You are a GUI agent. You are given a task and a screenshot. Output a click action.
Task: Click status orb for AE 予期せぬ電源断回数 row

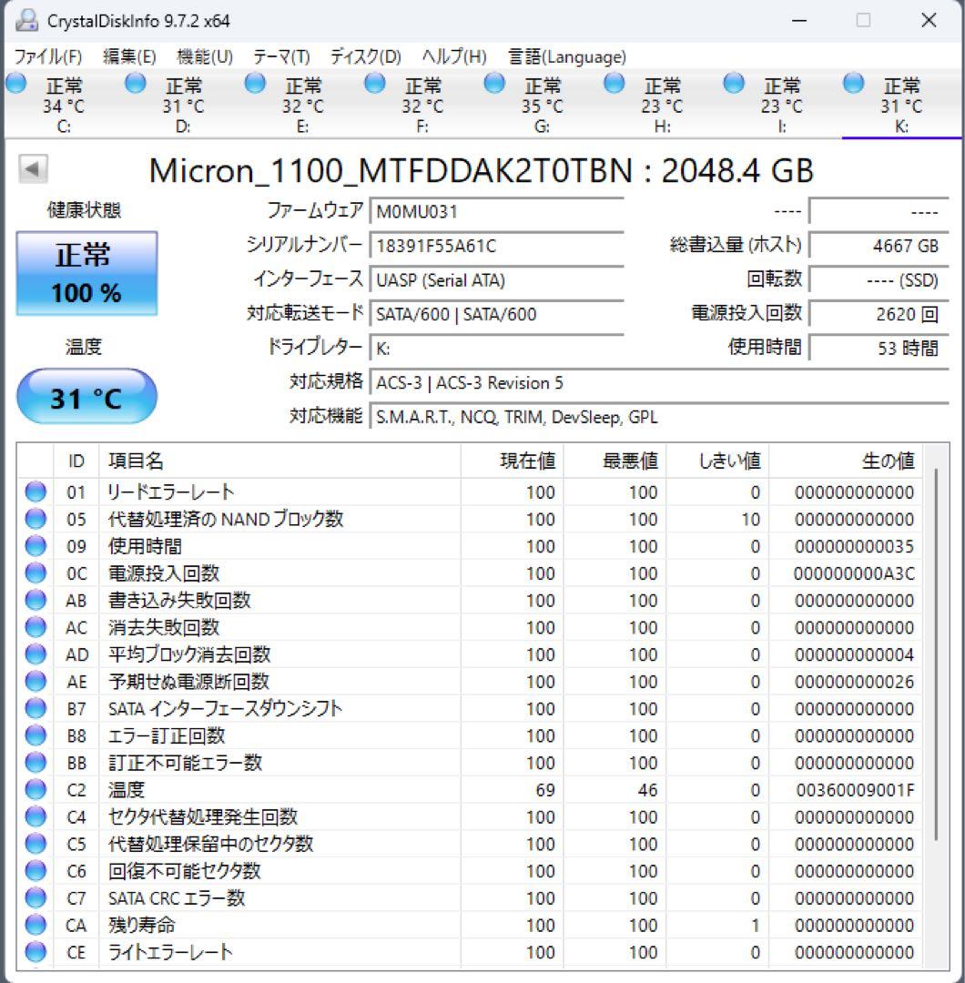click(36, 682)
